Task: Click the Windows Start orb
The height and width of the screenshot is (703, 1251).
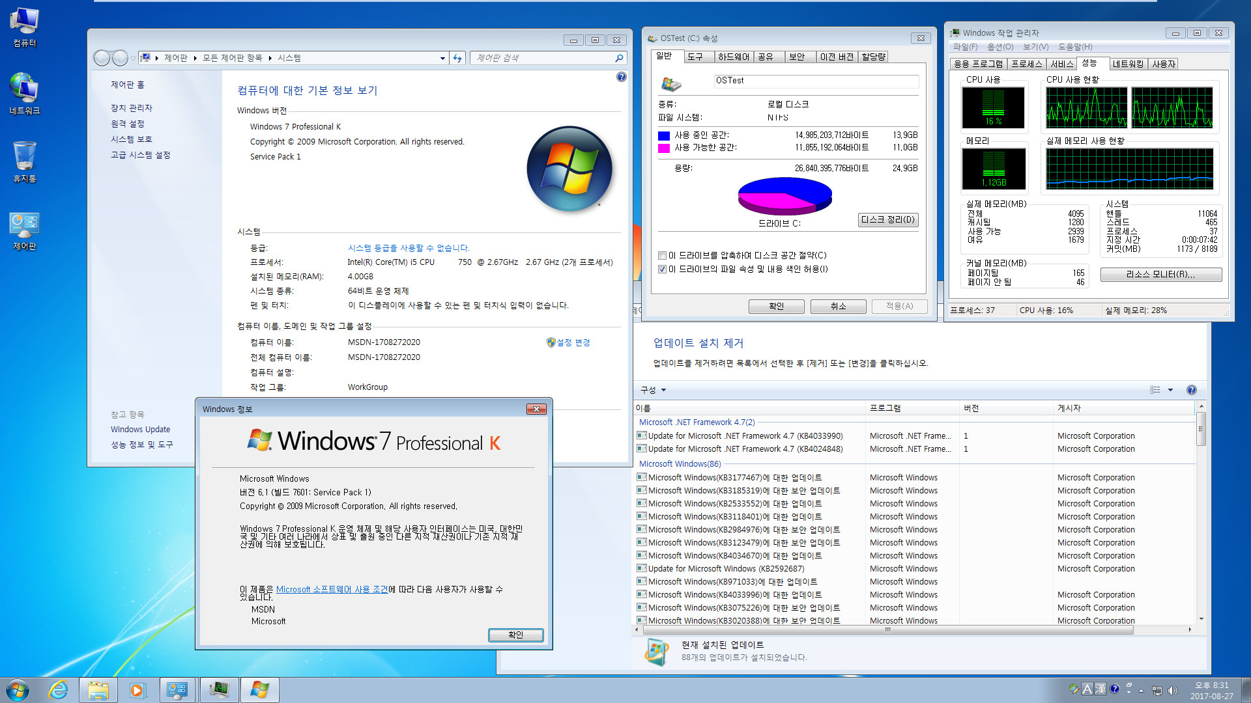Action: pyautogui.click(x=18, y=690)
